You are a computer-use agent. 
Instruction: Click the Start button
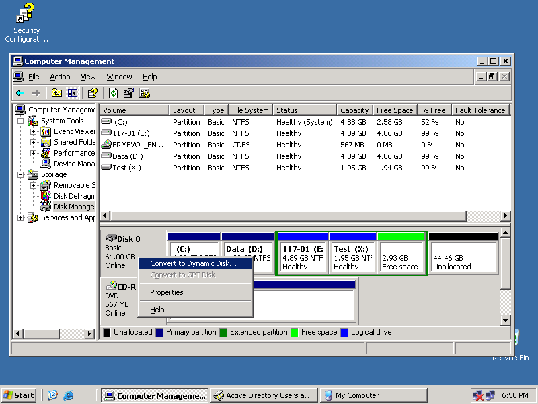[x=20, y=395]
